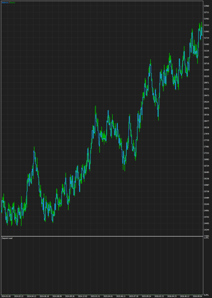Select the 28975 price axis value
Image resolution: width=212 pixels, height=298 pixels.
click(x=206, y=108)
